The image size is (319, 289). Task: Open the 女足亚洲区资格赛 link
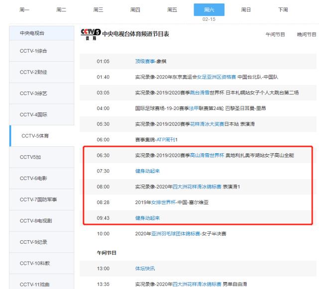click(x=216, y=77)
